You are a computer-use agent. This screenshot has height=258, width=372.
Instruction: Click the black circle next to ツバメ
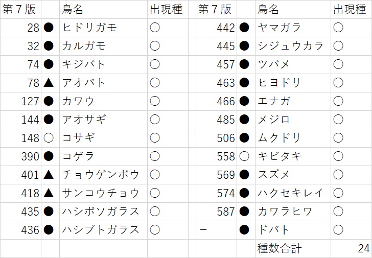tap(244, 64)
